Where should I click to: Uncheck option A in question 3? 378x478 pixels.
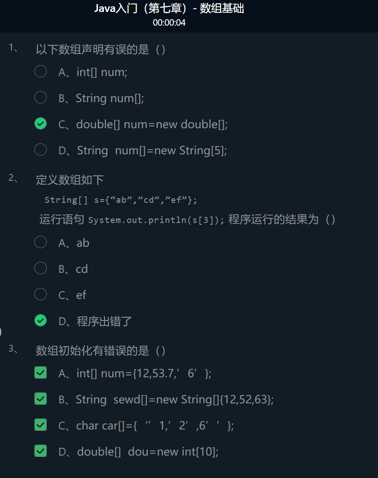point(40,373)
